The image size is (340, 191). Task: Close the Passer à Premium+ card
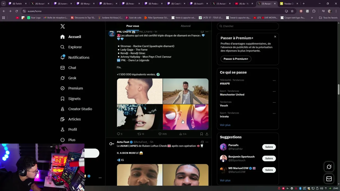tap(275, 37)
